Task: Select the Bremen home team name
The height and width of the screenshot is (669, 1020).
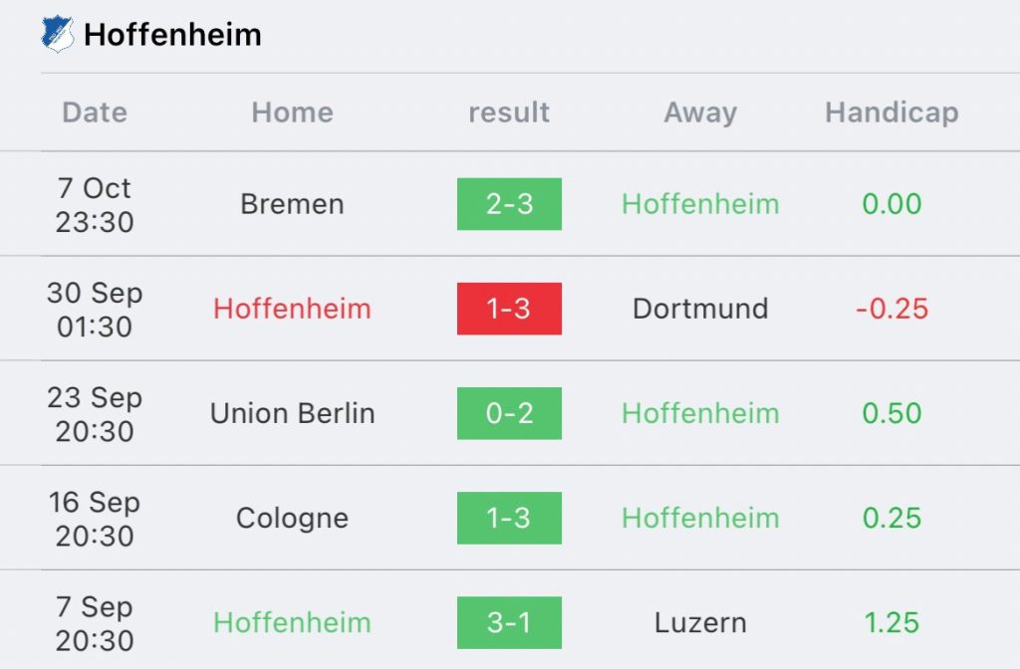Action: pos(292,204)
